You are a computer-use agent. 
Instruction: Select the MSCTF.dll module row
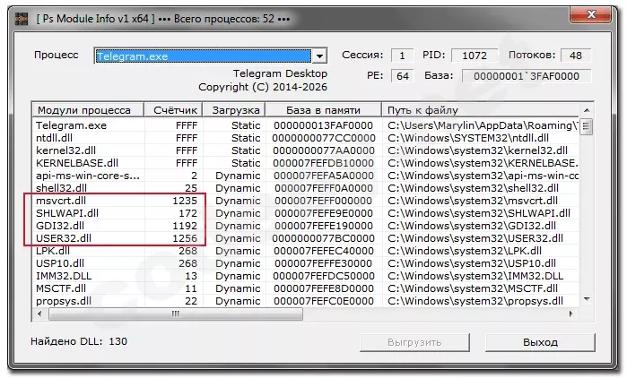click(306, 288)
